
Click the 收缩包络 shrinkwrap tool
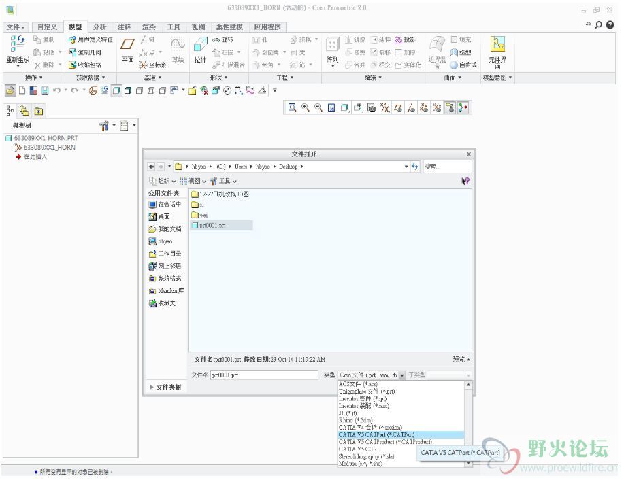(85, 65)
